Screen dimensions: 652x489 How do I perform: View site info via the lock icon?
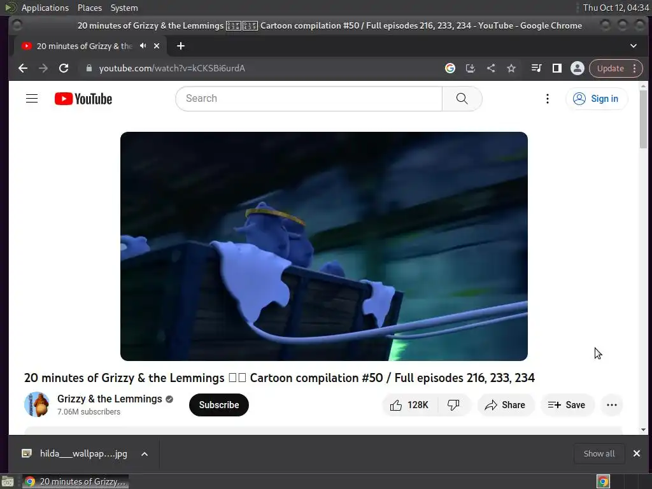click(89, 68)
